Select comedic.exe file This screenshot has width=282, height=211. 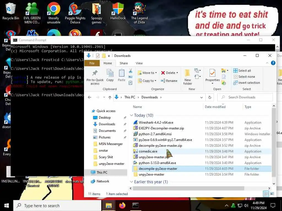[148, 151]
